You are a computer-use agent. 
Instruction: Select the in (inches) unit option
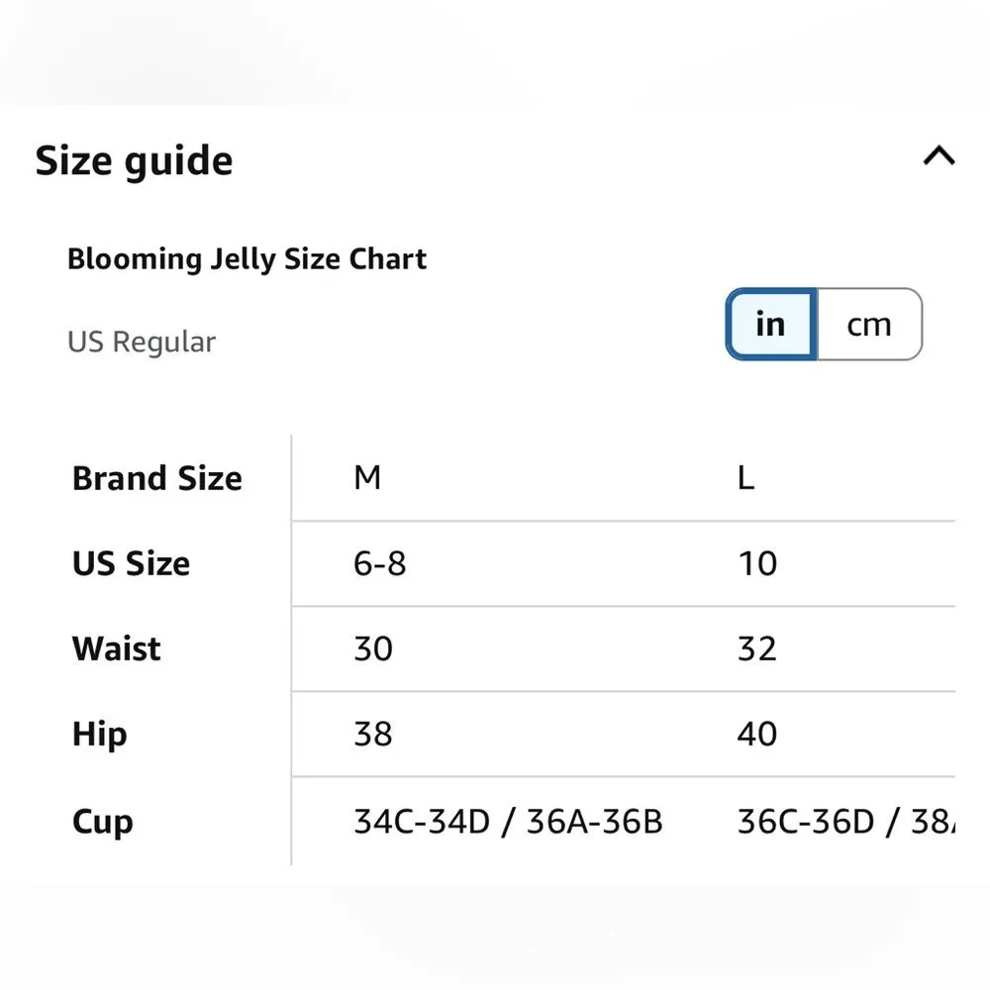(770, 325)
